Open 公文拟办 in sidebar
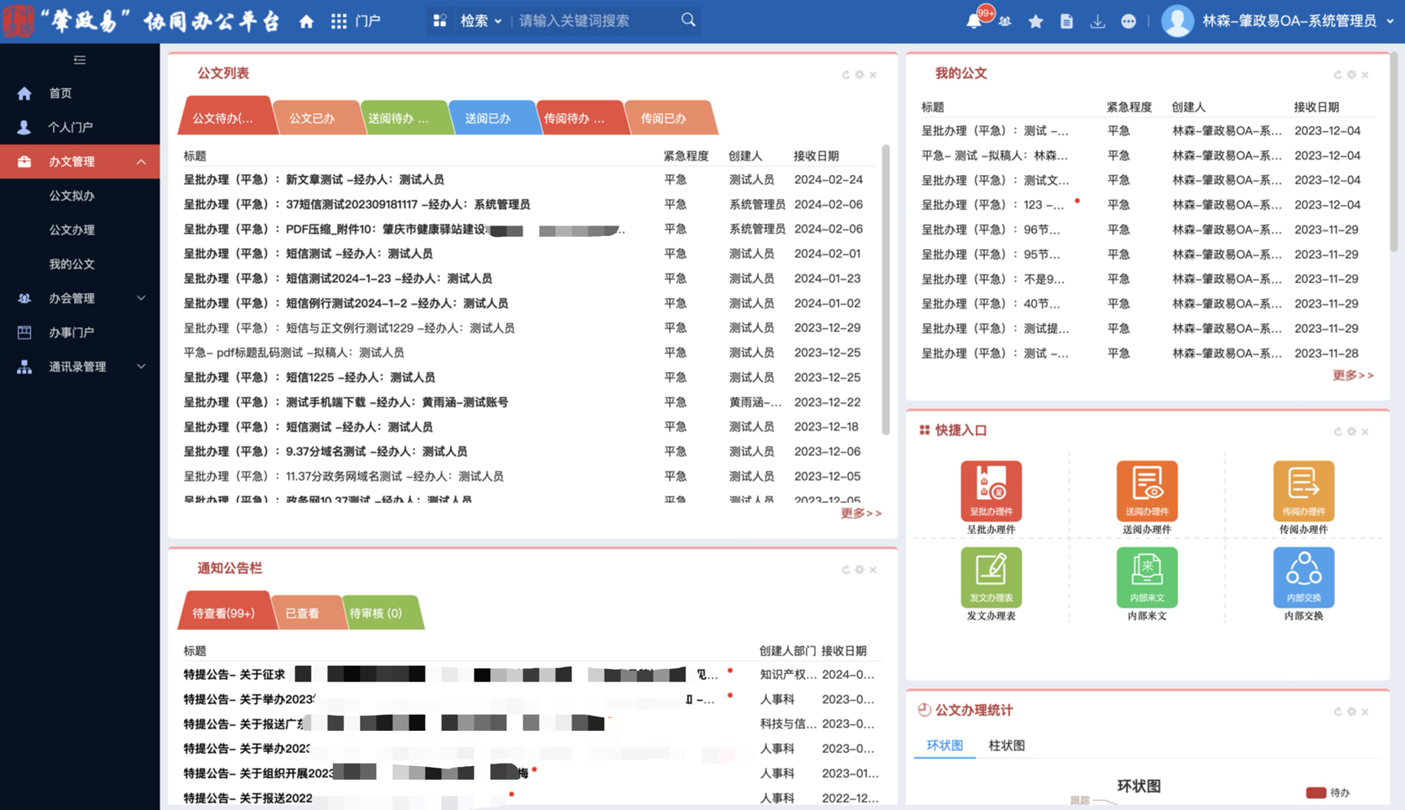 click(72, 195)
